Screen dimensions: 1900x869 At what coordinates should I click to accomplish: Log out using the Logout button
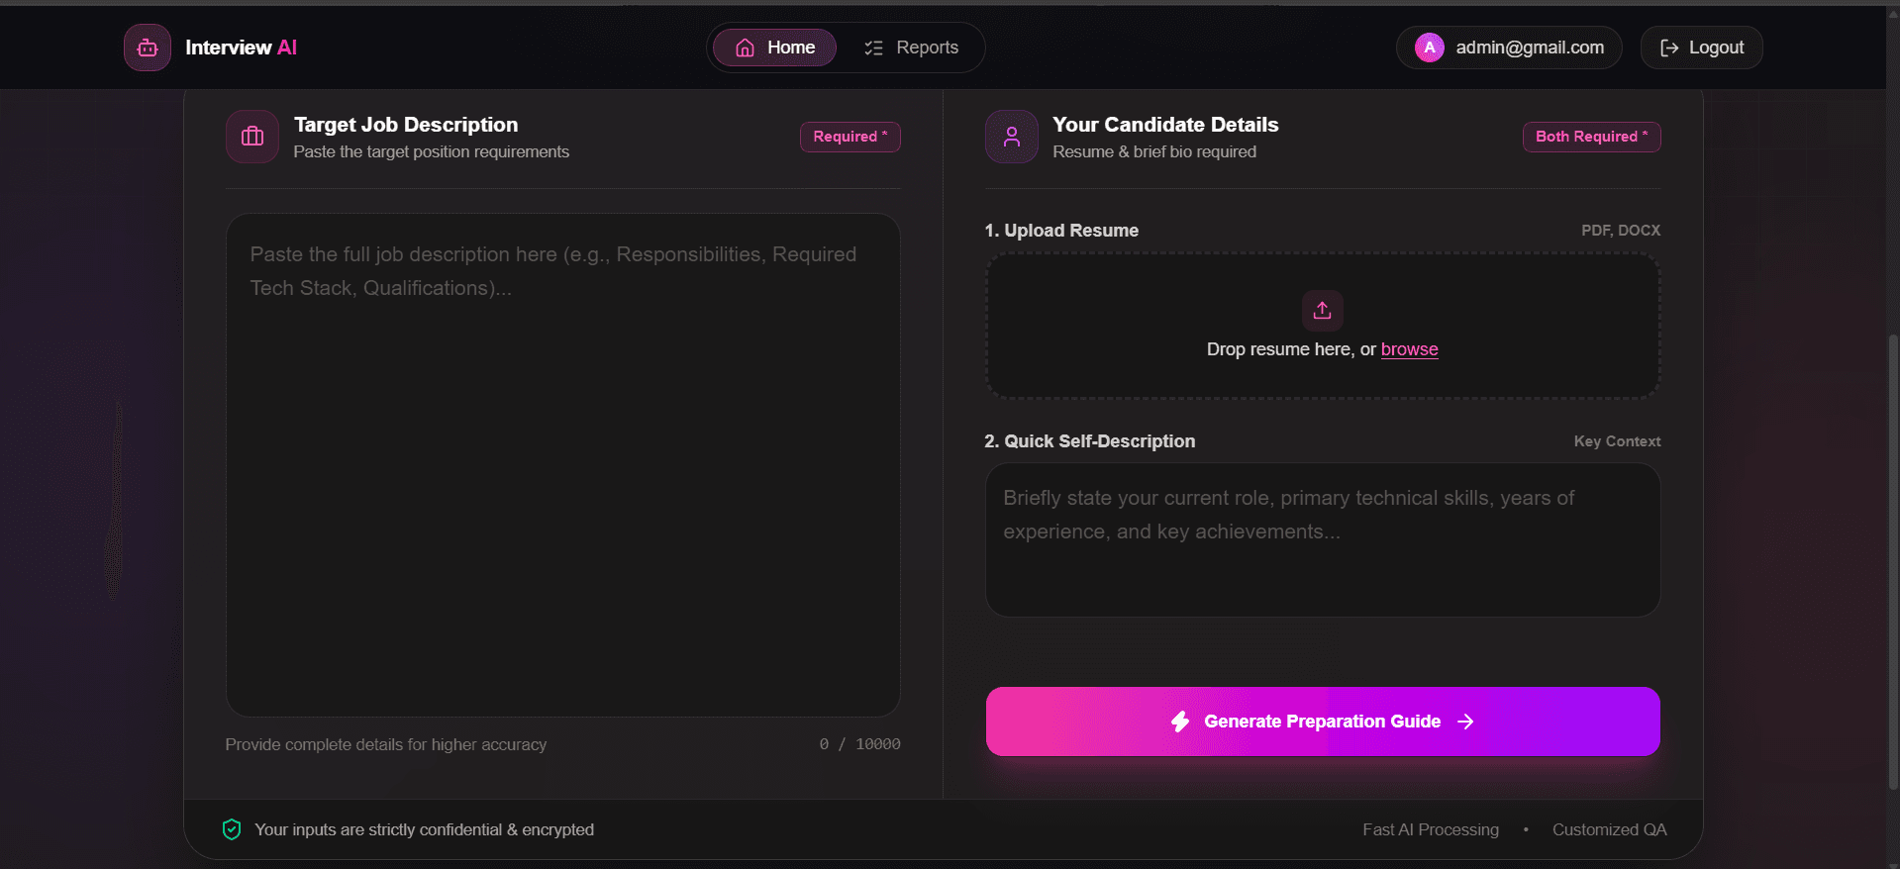click(1701, 48)
